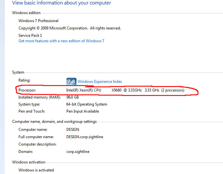
Task: Click the Computer description: label
Action: coord(37,144)
